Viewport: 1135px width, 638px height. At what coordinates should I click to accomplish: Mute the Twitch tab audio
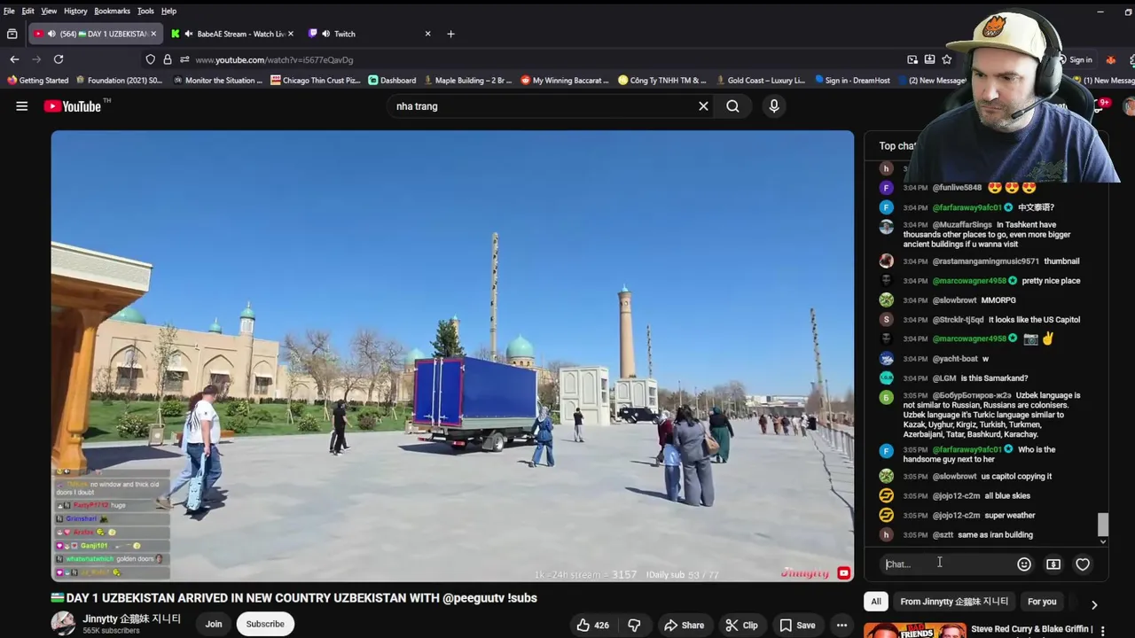[325, 34]
